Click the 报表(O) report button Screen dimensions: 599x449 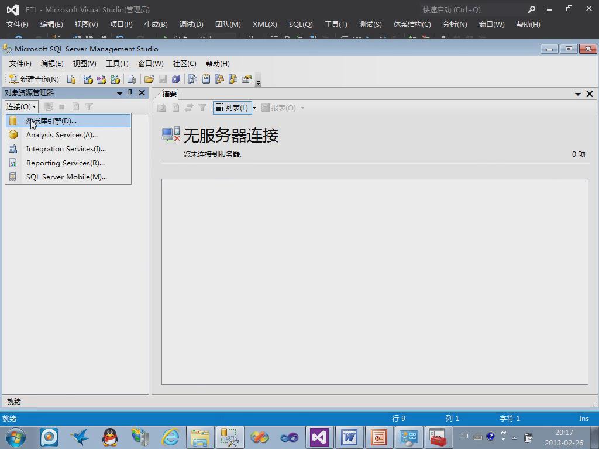[x=279, y=108]
